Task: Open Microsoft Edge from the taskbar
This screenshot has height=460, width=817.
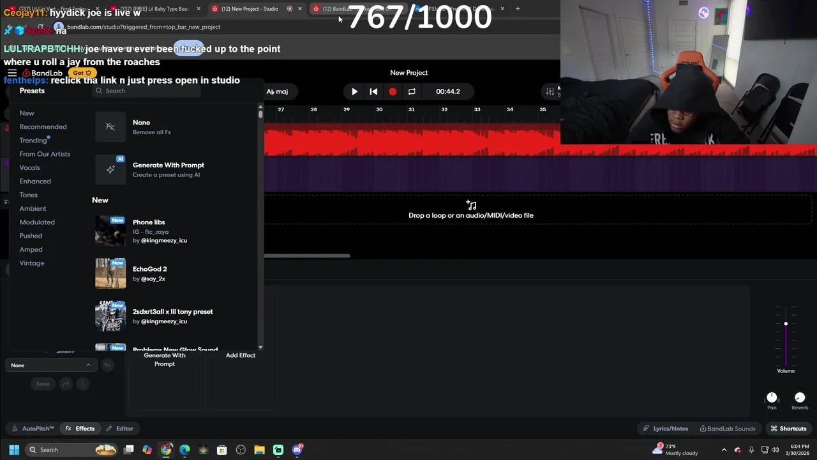Action: click(184, 450)
